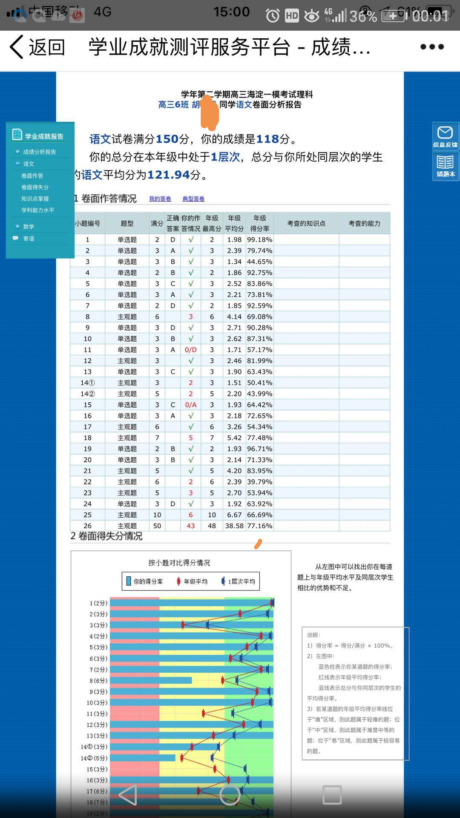The height and width of the screenshot is (818, 460).
Task: Click the 2 卷面得失分情况 section heading
Action: (x=106, y=536)
